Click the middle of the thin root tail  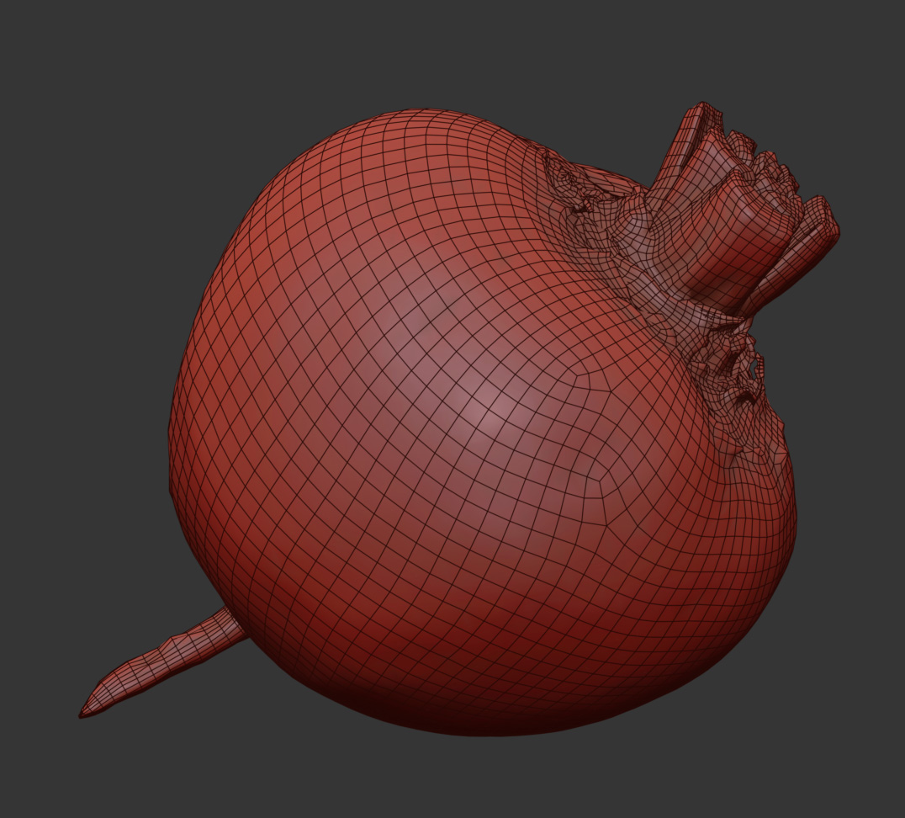click(x=160, y=663)
